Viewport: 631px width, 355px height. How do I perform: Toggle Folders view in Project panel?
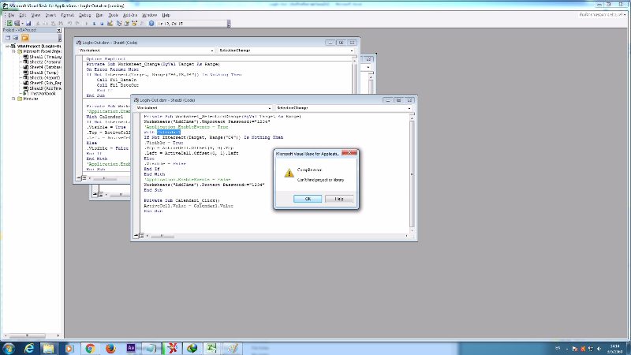[x=24, y=38]
